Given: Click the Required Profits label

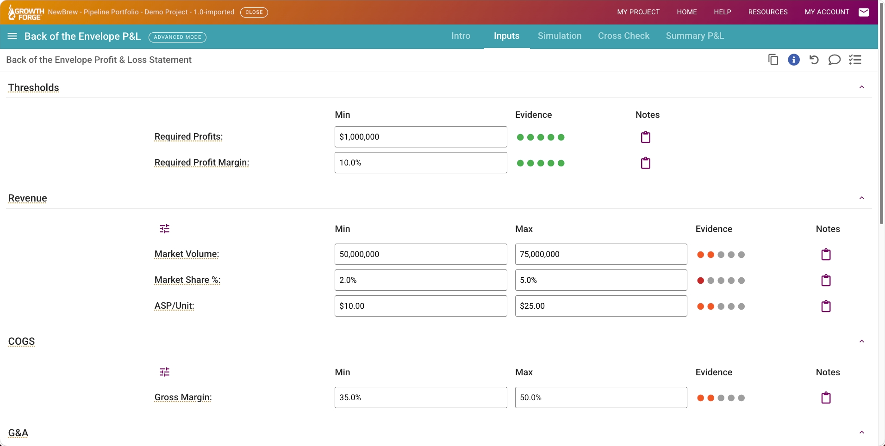Looking at the screenshot, I should [188, 137].
